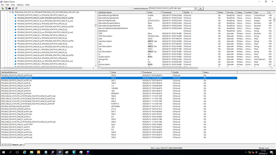Sort upper pane by Quality column header
Image resolution: width=276 pixels, height=155 pixels.
(x=200, y=12)
